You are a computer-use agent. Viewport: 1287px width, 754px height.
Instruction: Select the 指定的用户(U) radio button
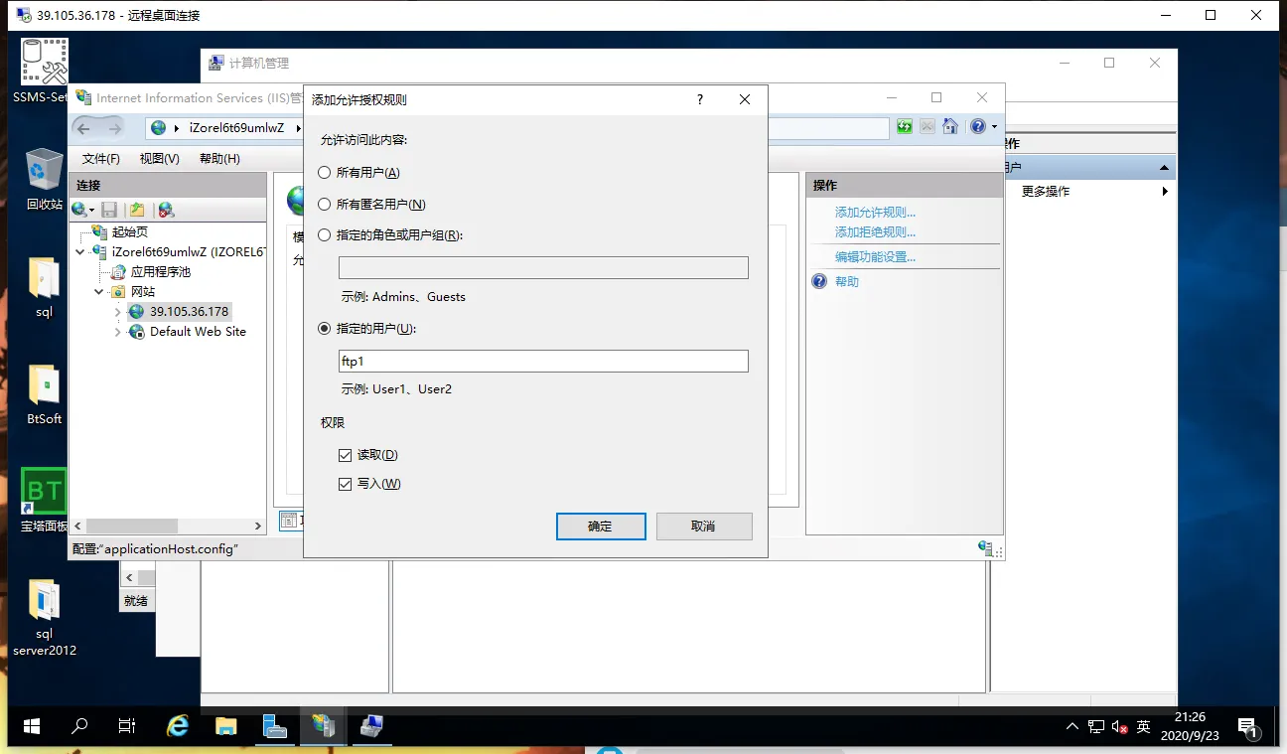point(324,329)
